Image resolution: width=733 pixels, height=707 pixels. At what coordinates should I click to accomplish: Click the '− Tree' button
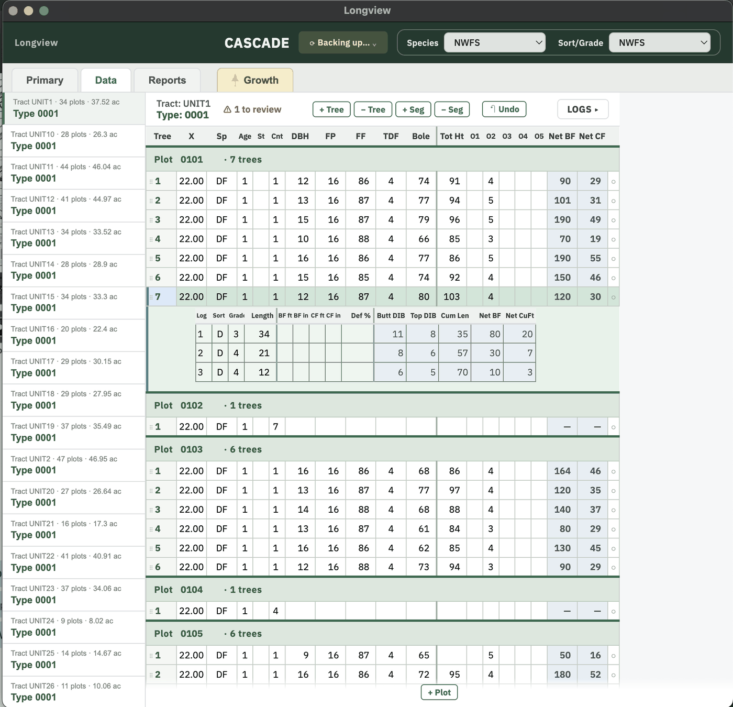pos(373,109)
